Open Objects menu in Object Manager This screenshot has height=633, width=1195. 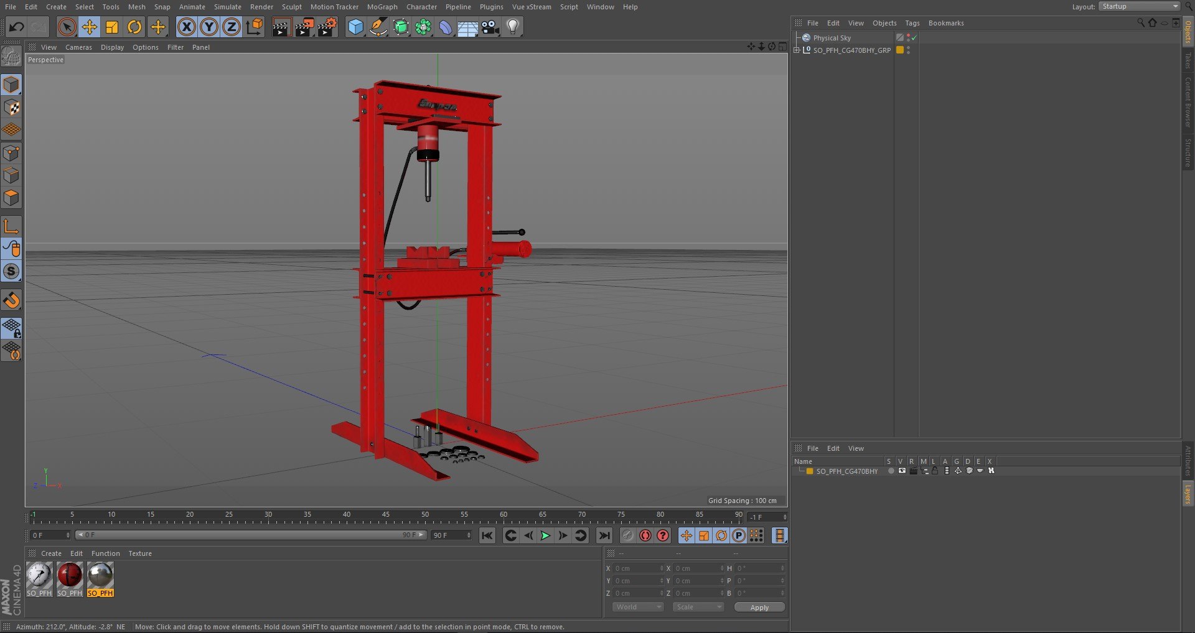click(x=884, y=23)
